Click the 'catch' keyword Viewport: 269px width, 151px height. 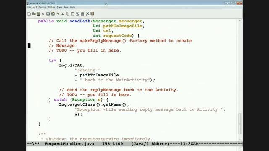coord(60,100)
